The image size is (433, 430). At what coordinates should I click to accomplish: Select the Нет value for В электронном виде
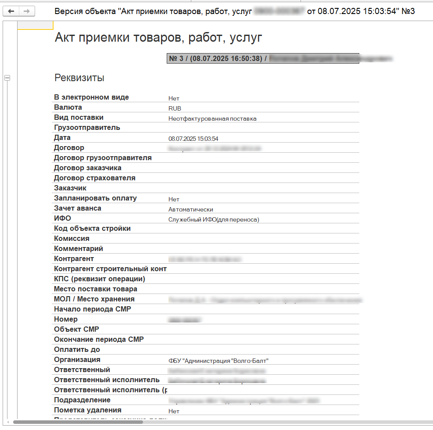click(x=174, y=98)
